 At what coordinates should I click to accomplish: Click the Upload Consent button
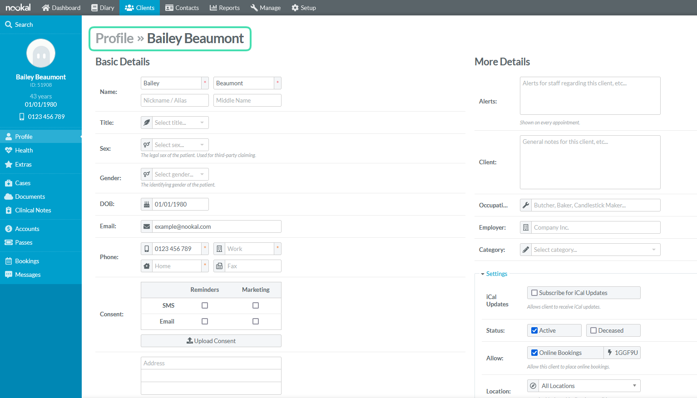coord(211,340)
